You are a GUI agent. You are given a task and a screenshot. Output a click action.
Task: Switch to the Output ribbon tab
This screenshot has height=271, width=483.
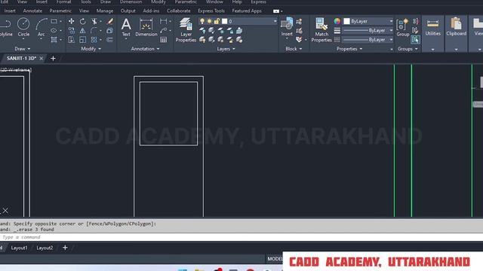pyautogui.click(x=128, y=11)
